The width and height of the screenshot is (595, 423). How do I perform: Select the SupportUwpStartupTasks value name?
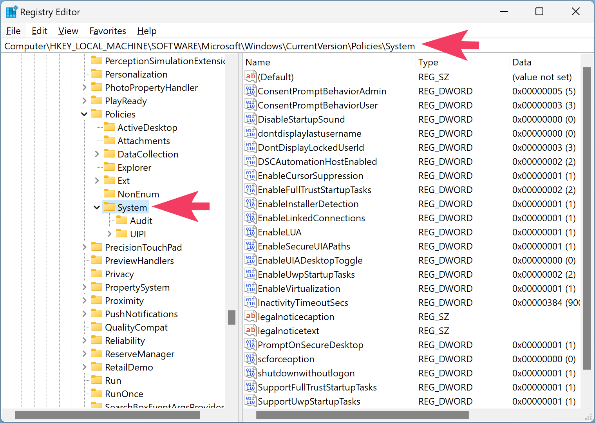pyautogui.click(x=309, y=401)
